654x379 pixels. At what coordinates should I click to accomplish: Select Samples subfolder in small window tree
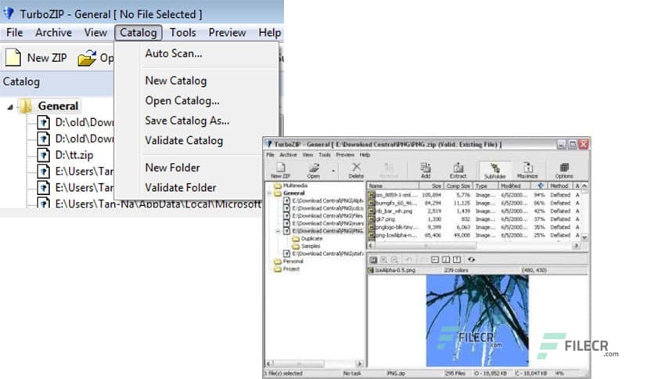[x=306, y=246]
